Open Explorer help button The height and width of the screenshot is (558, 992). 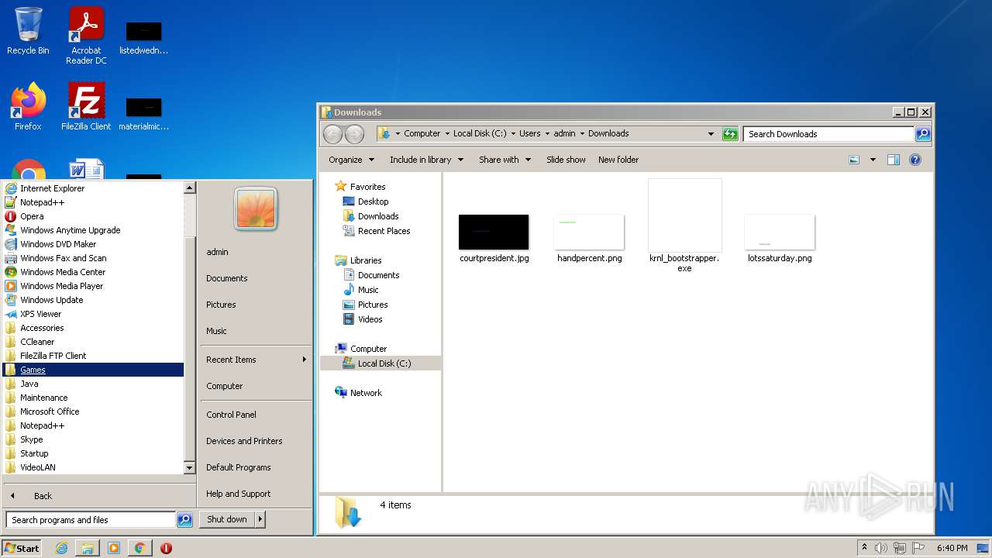click(915, 160)
